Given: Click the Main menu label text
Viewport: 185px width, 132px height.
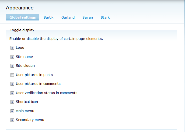Looking at the screenshot, I should 25,111.
